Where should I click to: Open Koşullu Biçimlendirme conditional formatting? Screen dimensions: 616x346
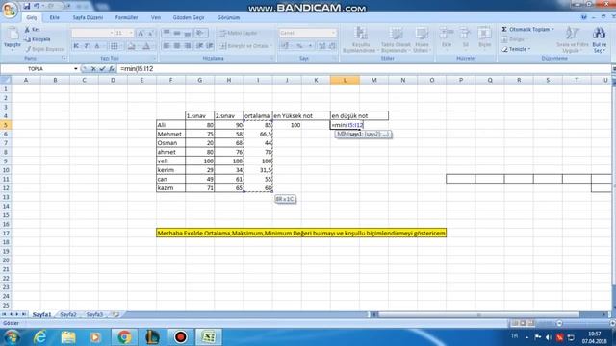(361, 39)
